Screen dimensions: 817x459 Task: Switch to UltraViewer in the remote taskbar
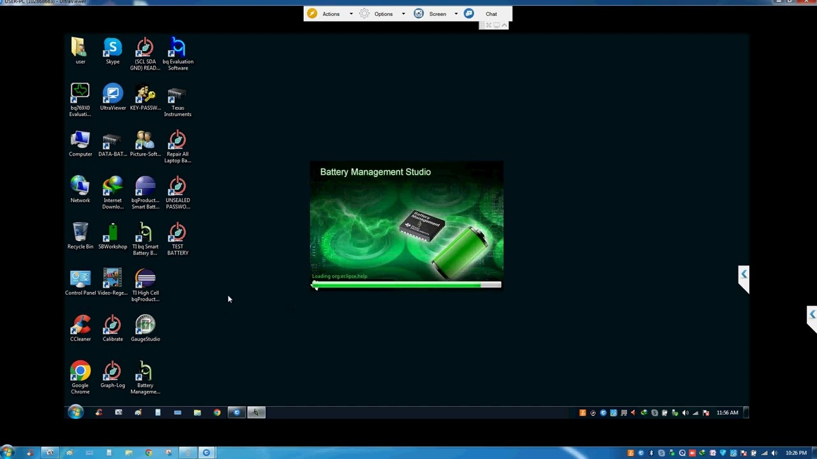236,412
